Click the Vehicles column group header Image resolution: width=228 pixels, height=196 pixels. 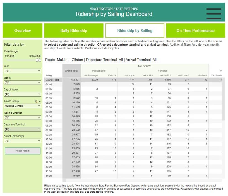tap(163, 71)
